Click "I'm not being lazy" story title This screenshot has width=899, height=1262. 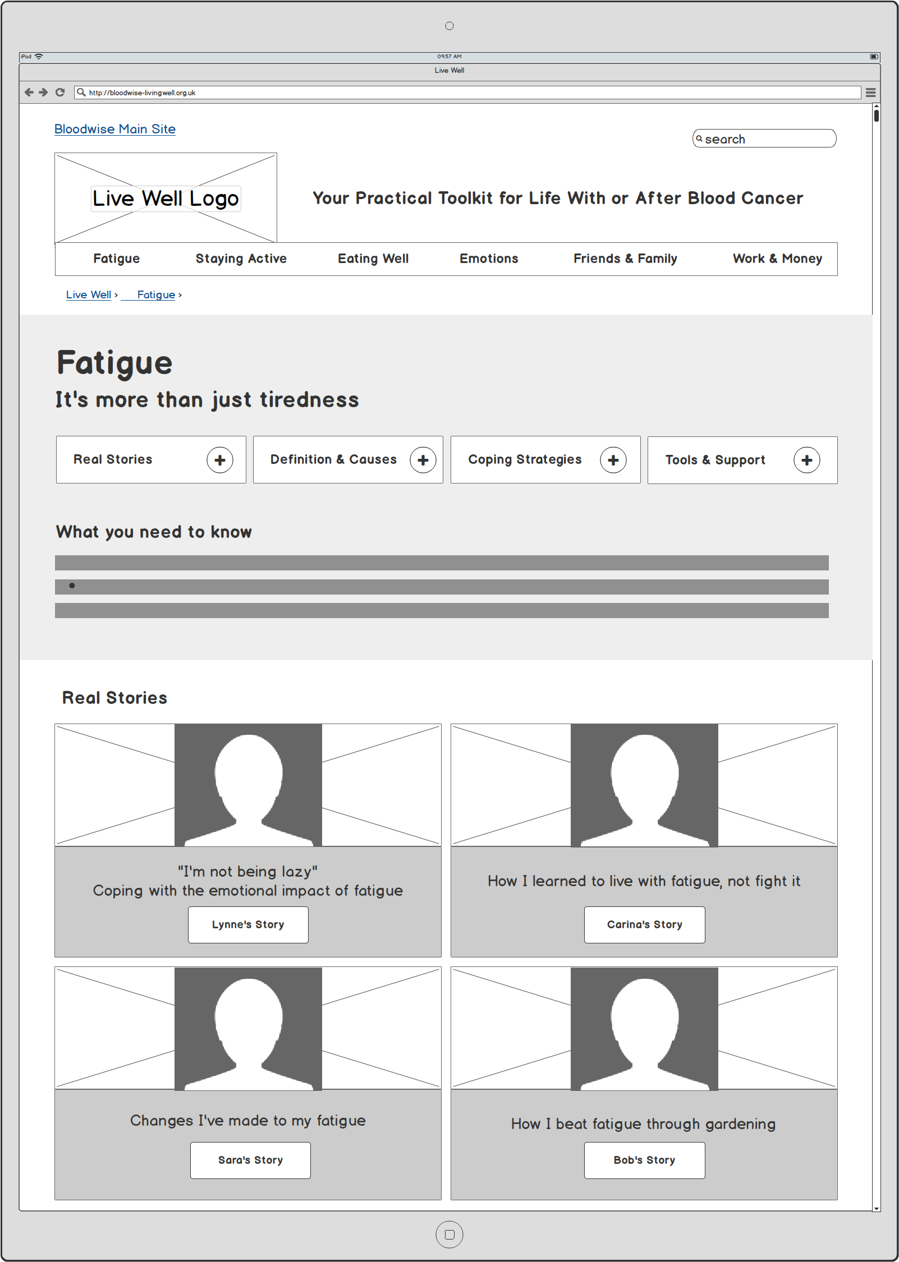(x=247, y=871)
